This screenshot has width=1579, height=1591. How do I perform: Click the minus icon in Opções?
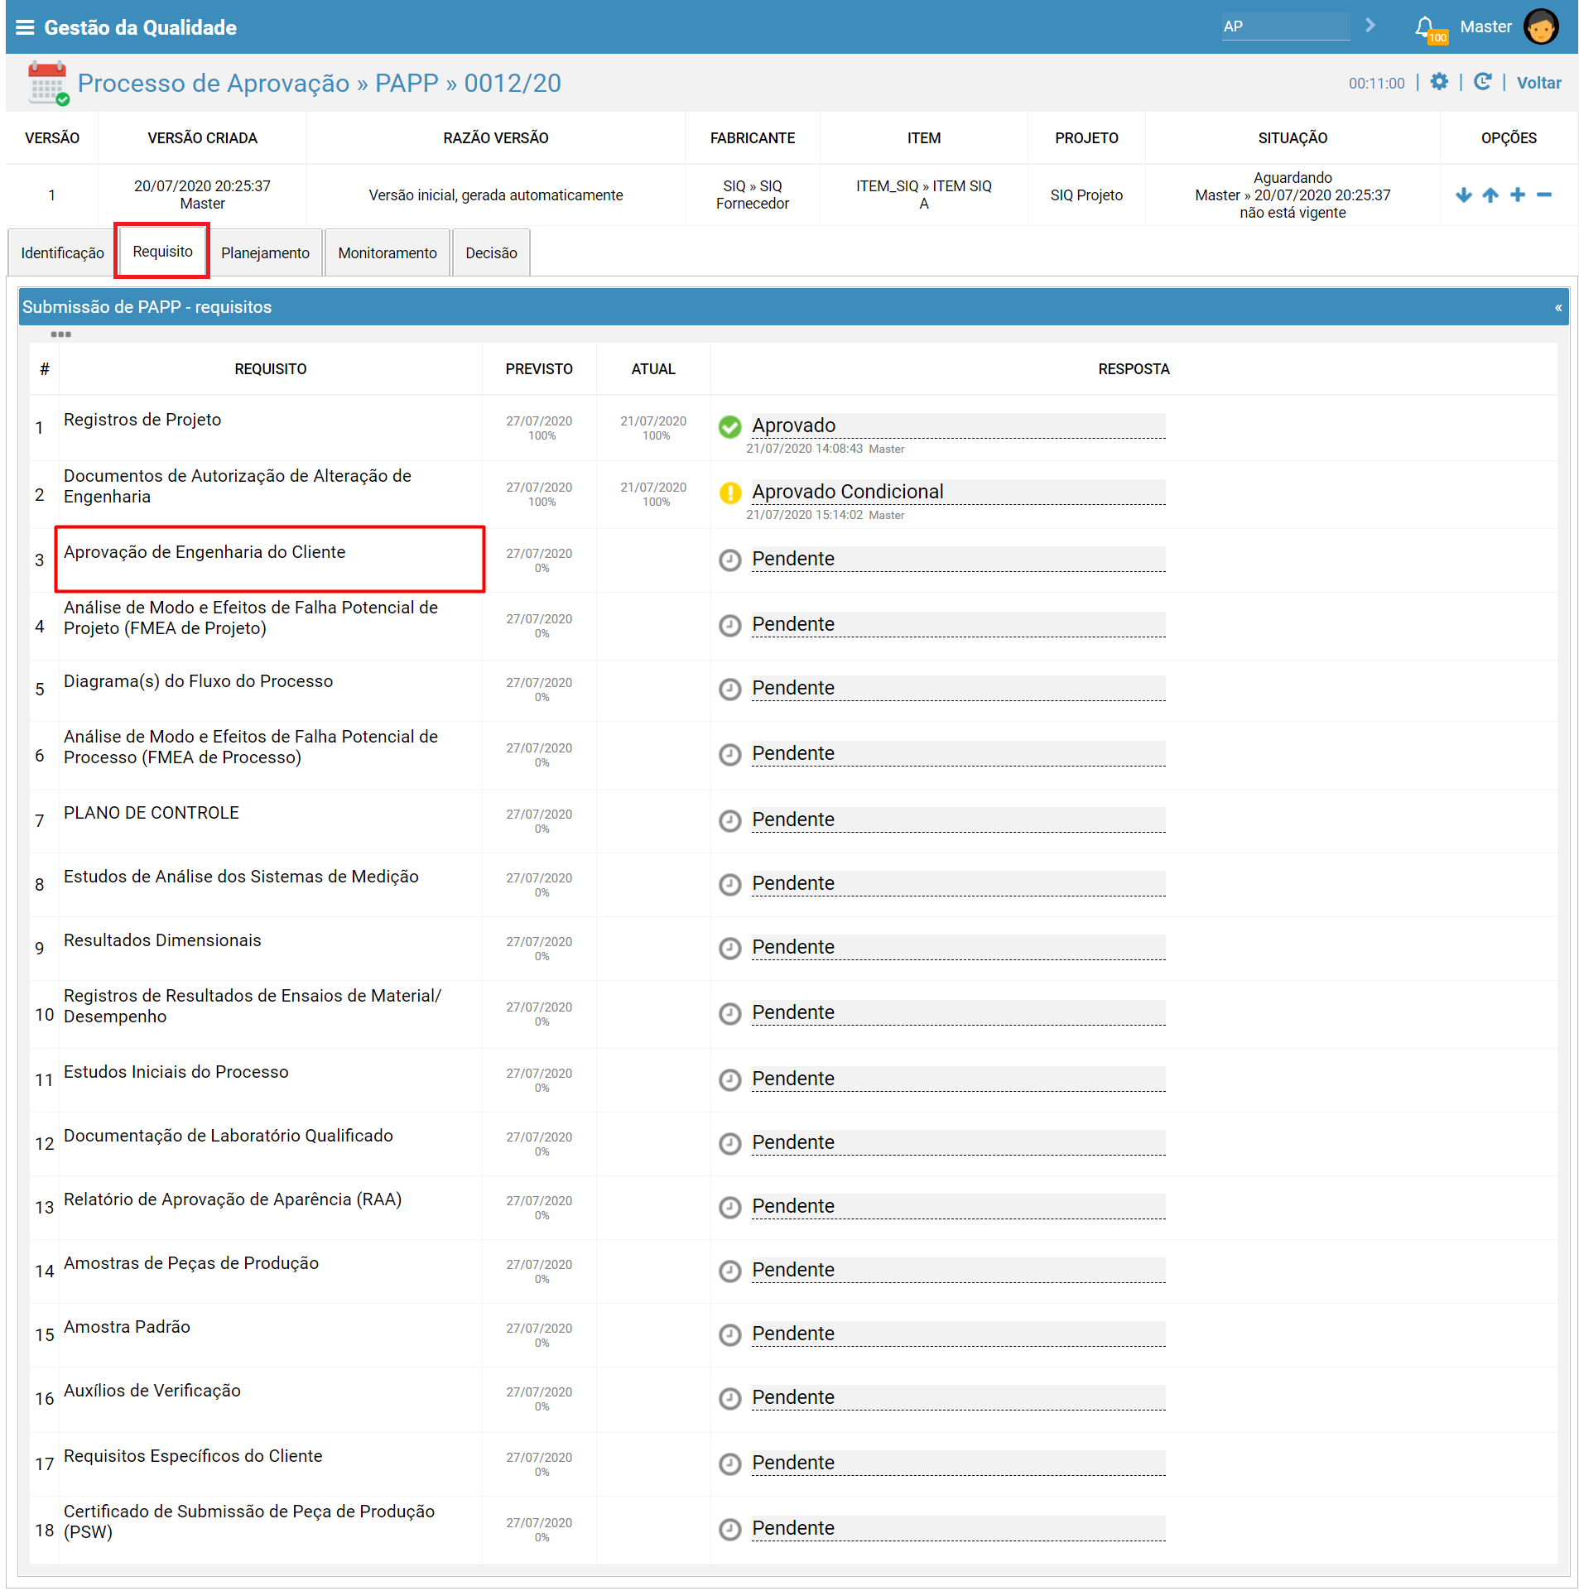pos(1543,195)
